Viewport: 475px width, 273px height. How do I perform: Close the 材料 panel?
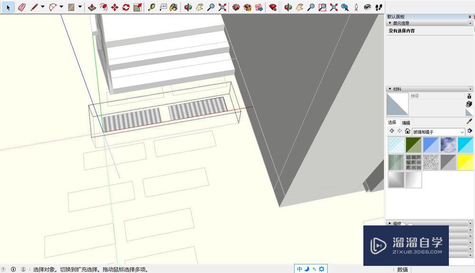(470, 89)
